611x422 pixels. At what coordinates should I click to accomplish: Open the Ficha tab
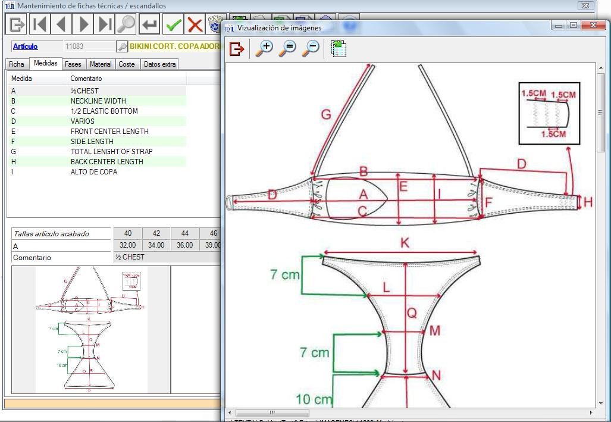(17, 64)
